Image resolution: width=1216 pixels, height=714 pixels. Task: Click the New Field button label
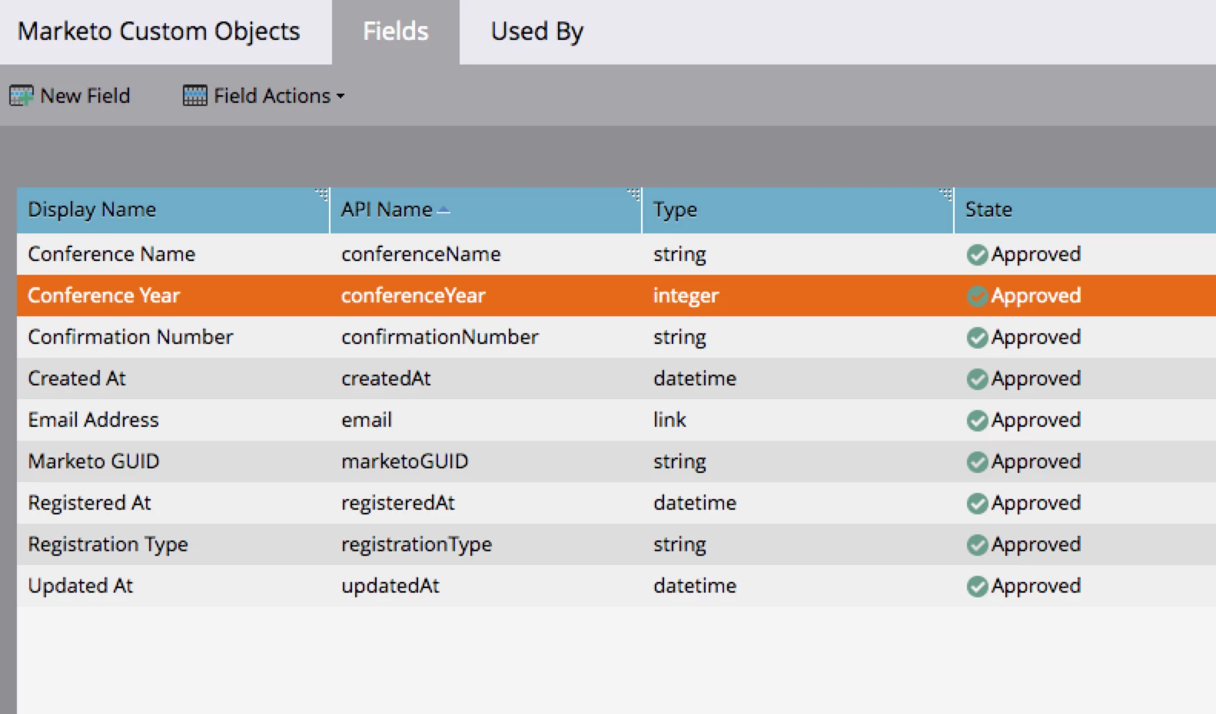point(85,96)
